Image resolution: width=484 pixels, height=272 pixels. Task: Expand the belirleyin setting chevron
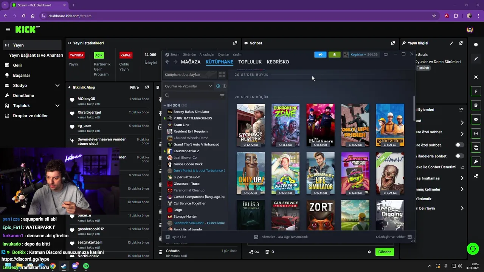(462, 208)
